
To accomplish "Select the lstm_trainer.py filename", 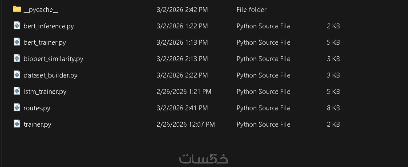I will [x=45, y=91].
